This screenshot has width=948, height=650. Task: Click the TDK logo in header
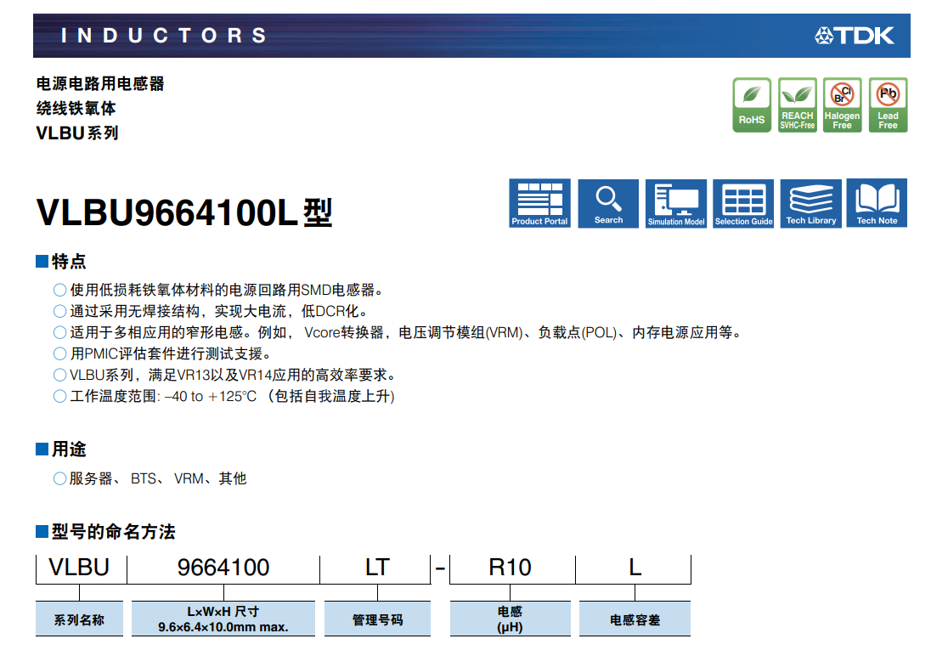point(855,36)
